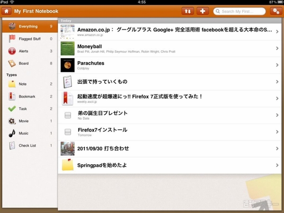Click the weekly.ascii.jp subtitle

point(87,102)
